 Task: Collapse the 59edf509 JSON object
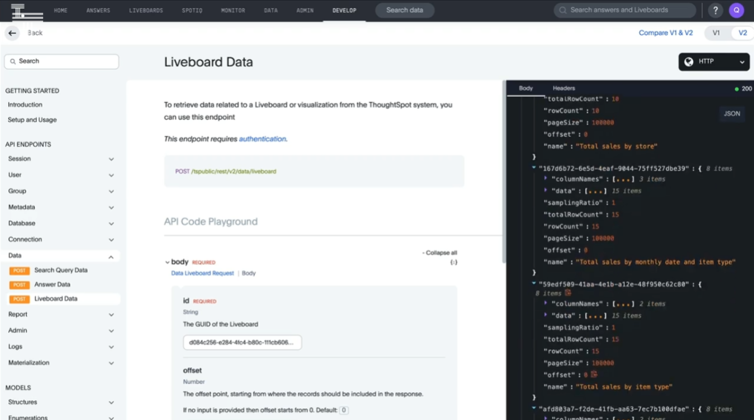point(534,283)
